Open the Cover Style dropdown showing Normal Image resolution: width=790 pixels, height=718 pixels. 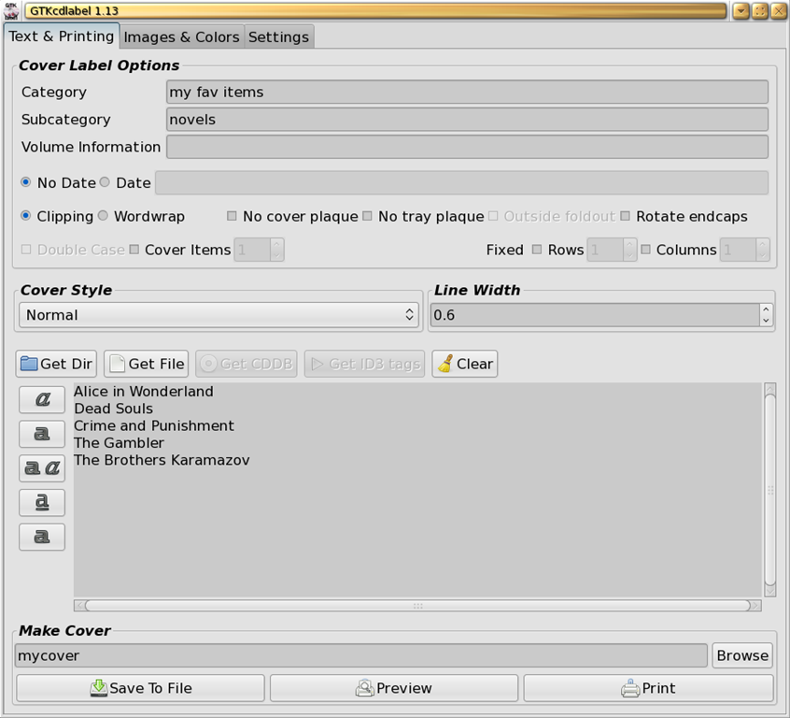point(219,315)
